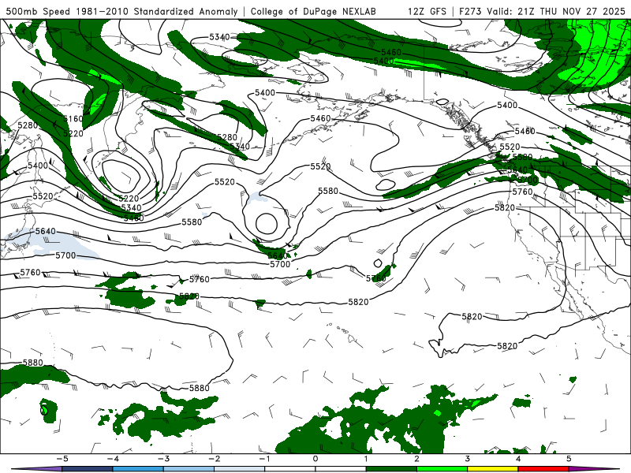Click the '2' legend scale value
The width and height of the screenshot is (631, 473).
pos(417,459)
